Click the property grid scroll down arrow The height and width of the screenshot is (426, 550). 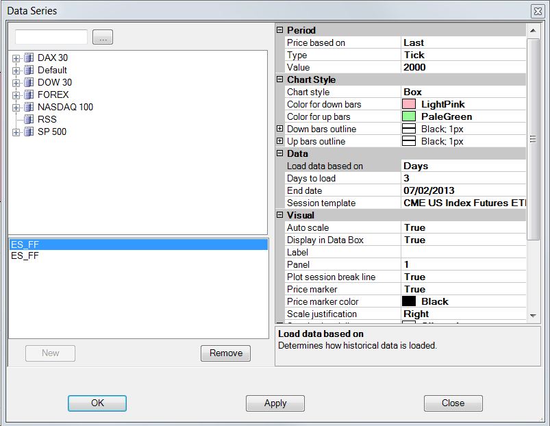point(533,316)
